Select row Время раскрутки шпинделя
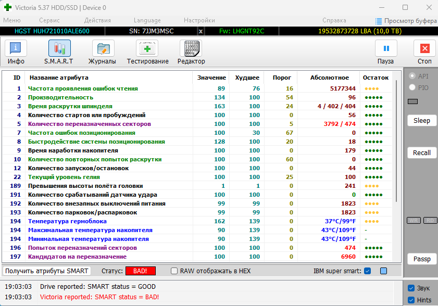The image size is (438, 306). (197, 106)
